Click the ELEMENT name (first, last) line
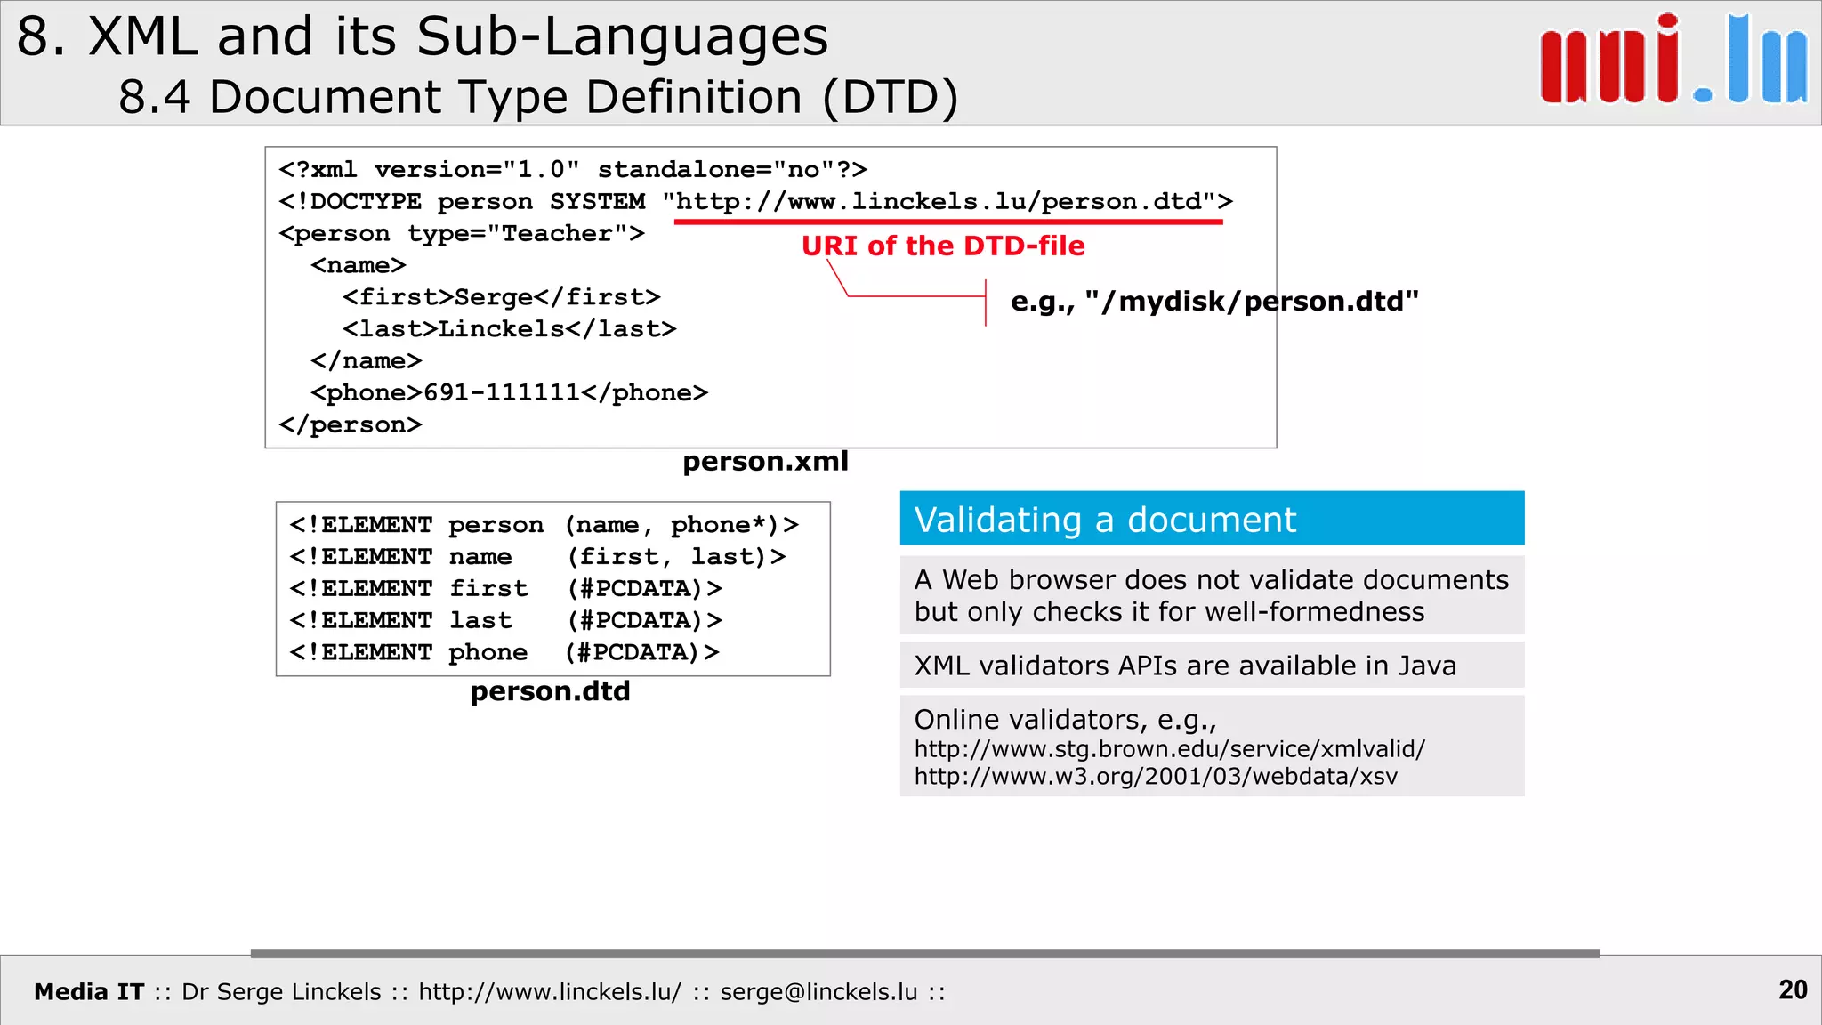This screenshot has width=1822, height=1025. click(538, 557)
